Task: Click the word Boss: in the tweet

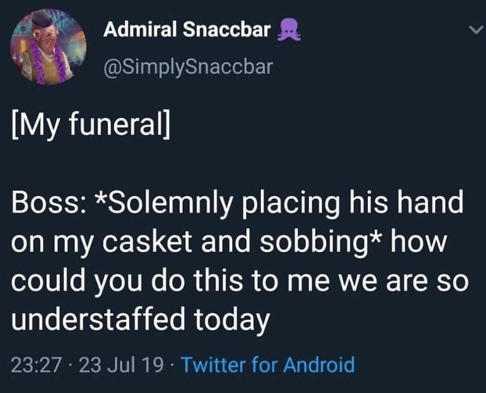Action: point(45,203)
